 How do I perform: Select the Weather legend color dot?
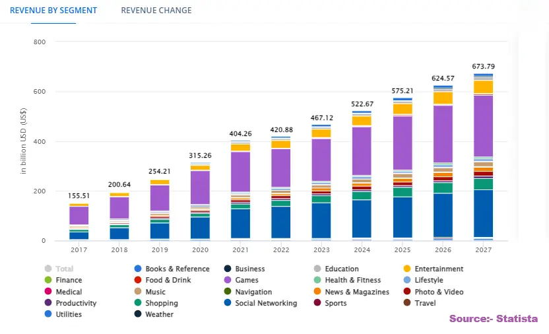(138, 314)
